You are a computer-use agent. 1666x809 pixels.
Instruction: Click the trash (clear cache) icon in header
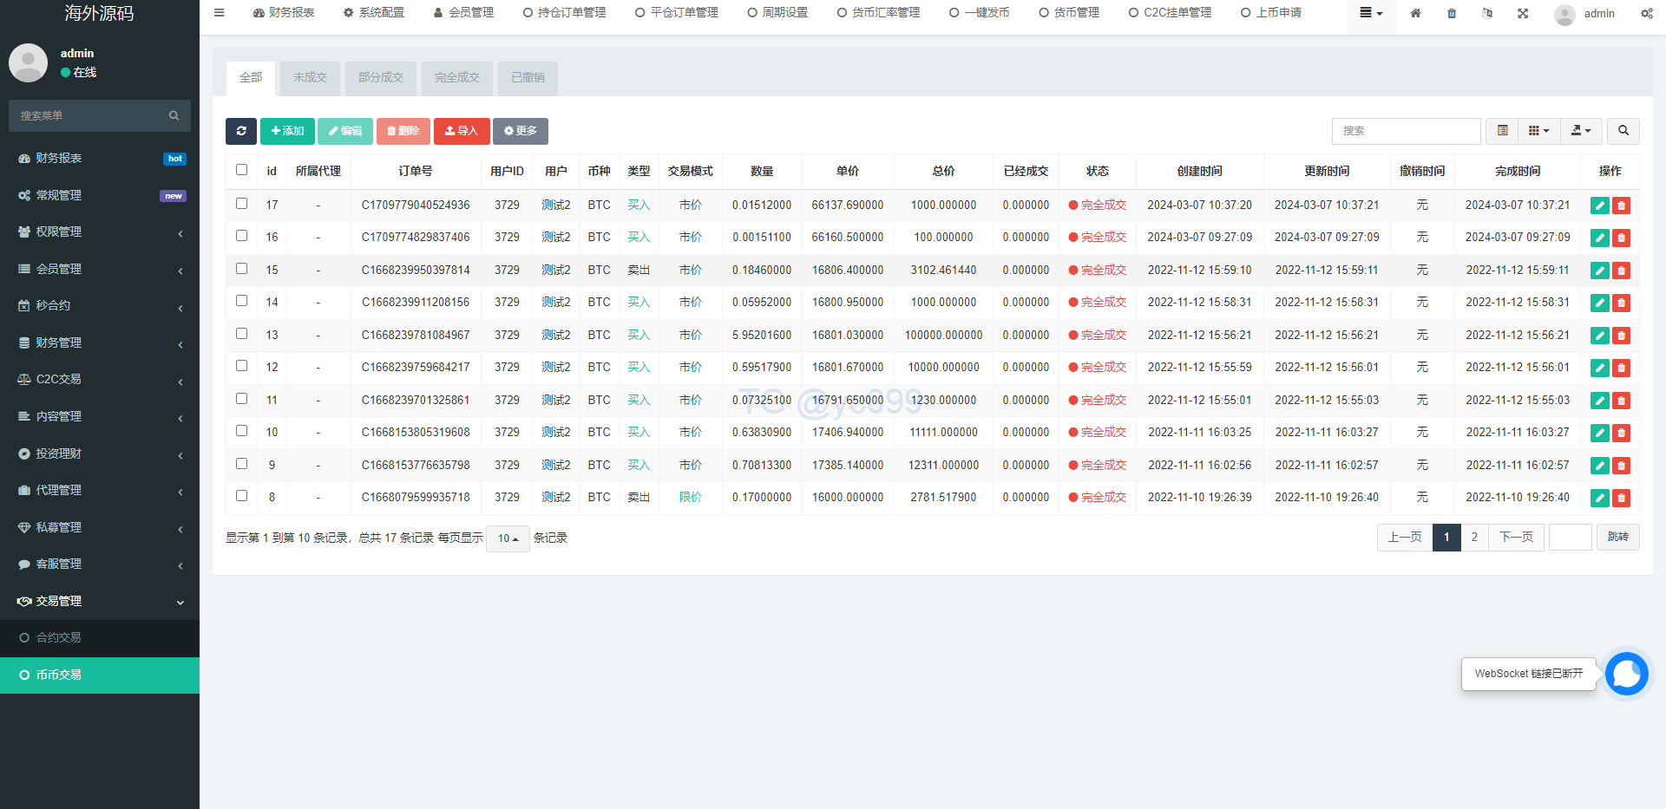point(1452,14)
